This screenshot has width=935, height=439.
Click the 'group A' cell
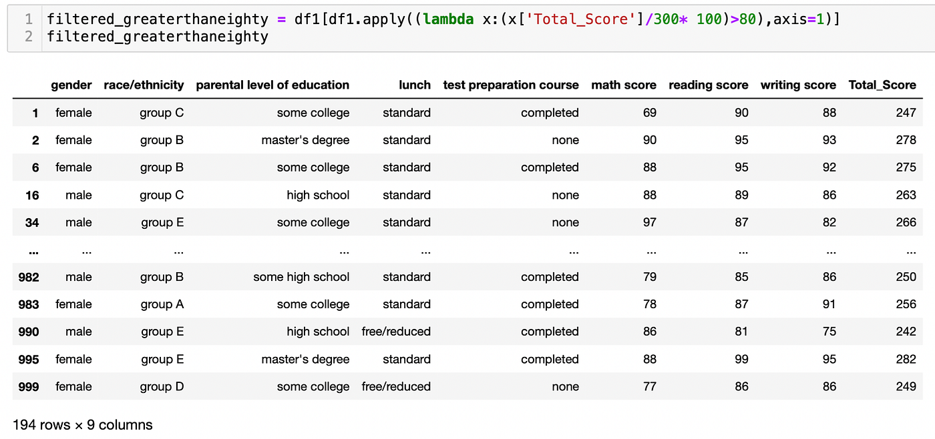pyautogui.click(x=162, y=305)
